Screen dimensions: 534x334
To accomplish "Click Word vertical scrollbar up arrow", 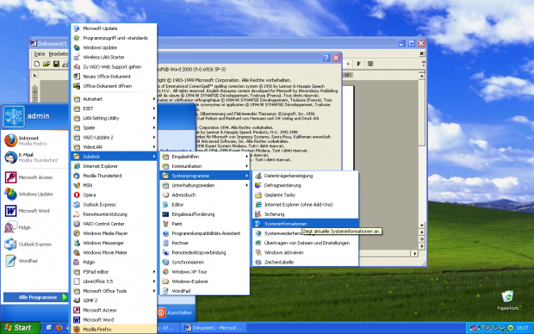I will 422,76.
